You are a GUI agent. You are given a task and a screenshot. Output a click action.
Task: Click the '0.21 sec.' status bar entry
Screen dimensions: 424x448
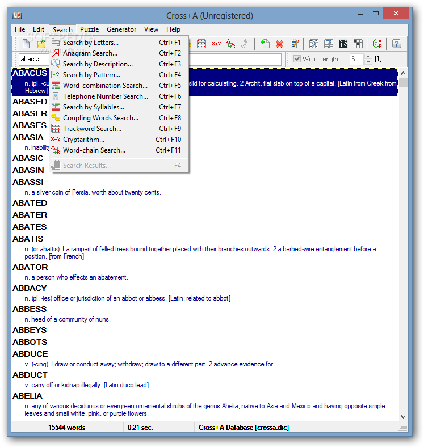tap(140, 428)
